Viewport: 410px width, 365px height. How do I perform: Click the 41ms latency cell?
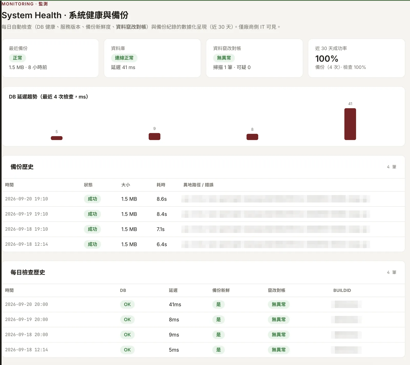[175, 304]
